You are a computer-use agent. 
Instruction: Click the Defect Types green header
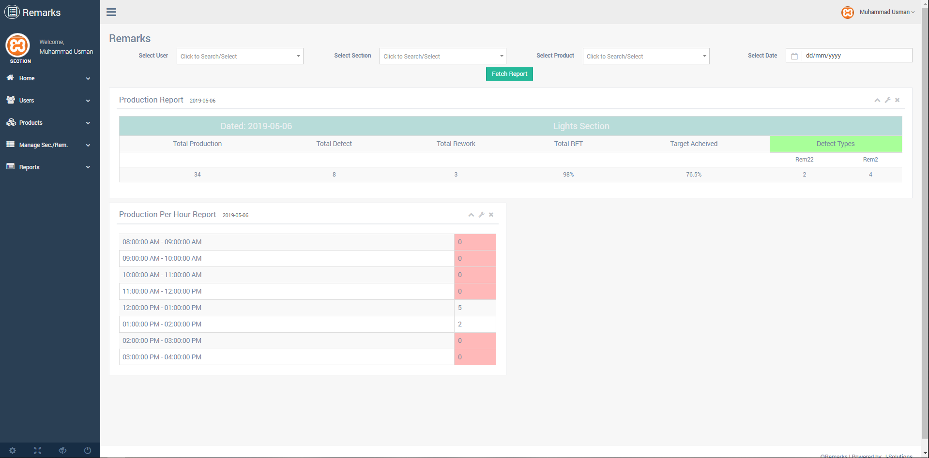(836, 144)
